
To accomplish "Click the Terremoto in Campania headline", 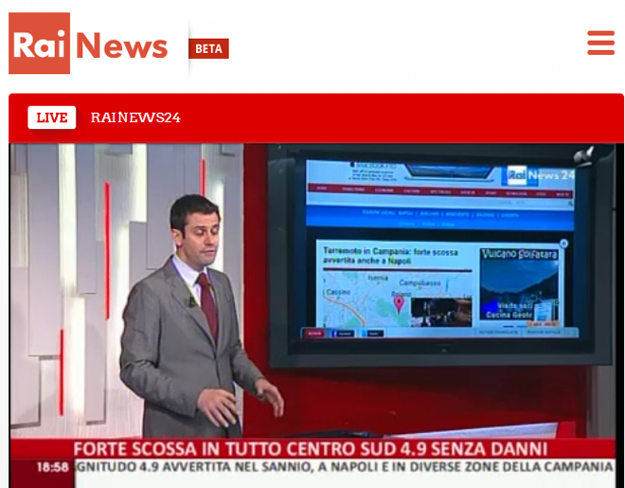I will coord(390,258).
